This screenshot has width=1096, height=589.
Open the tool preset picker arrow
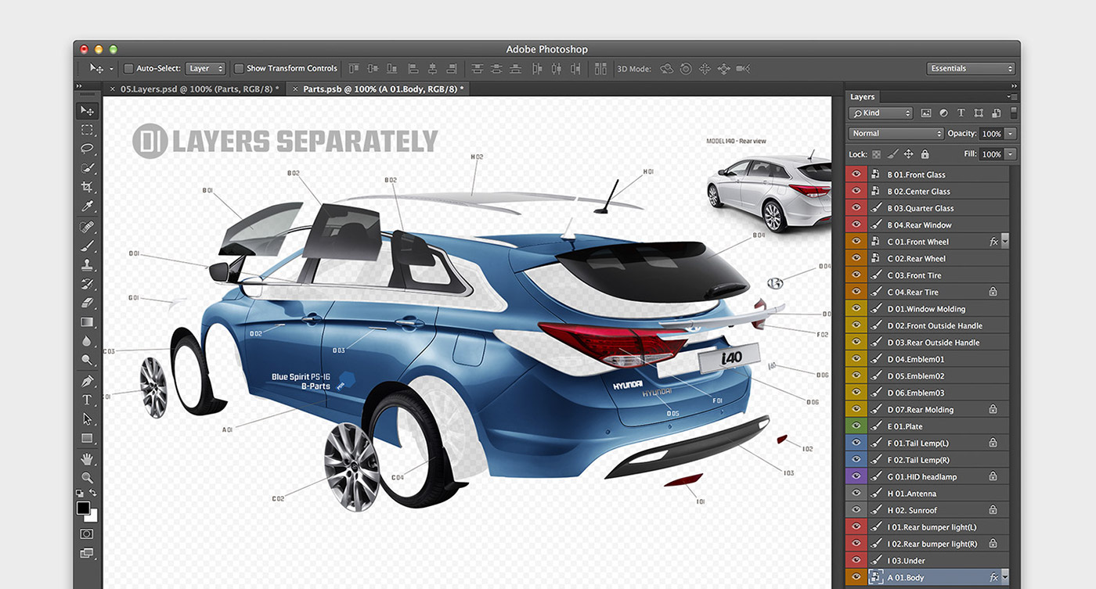pos(111,69)
